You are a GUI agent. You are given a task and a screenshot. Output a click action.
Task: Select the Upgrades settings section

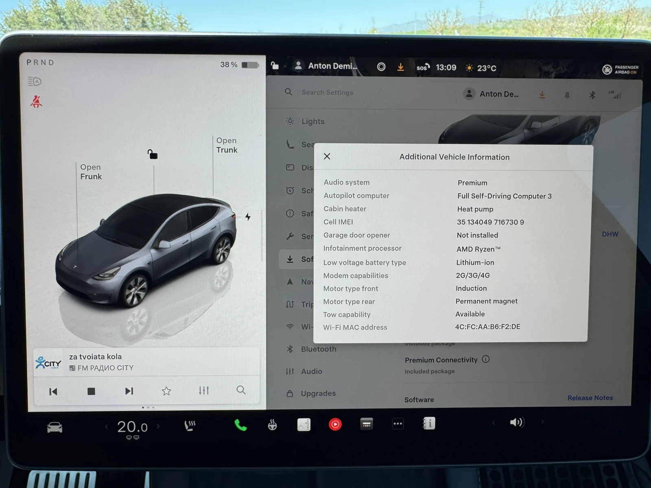click(318, 393)
